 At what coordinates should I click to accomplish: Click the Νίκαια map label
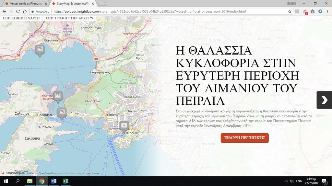132,111
